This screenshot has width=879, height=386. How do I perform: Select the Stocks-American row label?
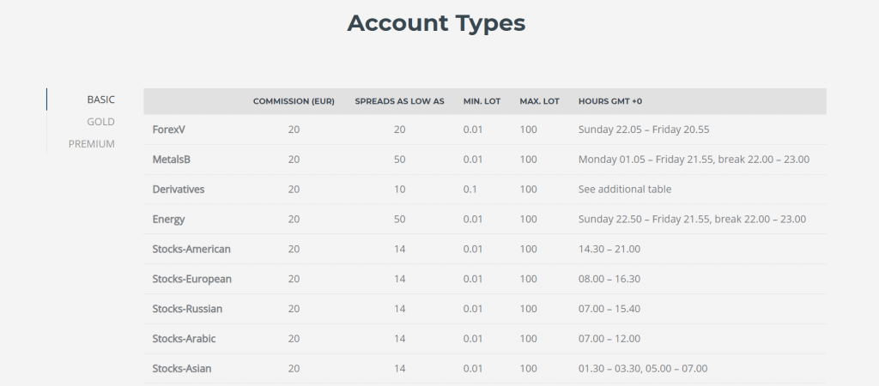tap(191, 250)
